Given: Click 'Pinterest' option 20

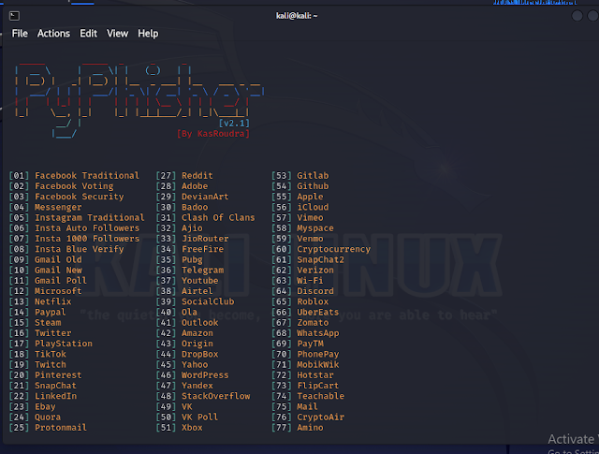Looking at the screenshot, I should tap(58, 375).
